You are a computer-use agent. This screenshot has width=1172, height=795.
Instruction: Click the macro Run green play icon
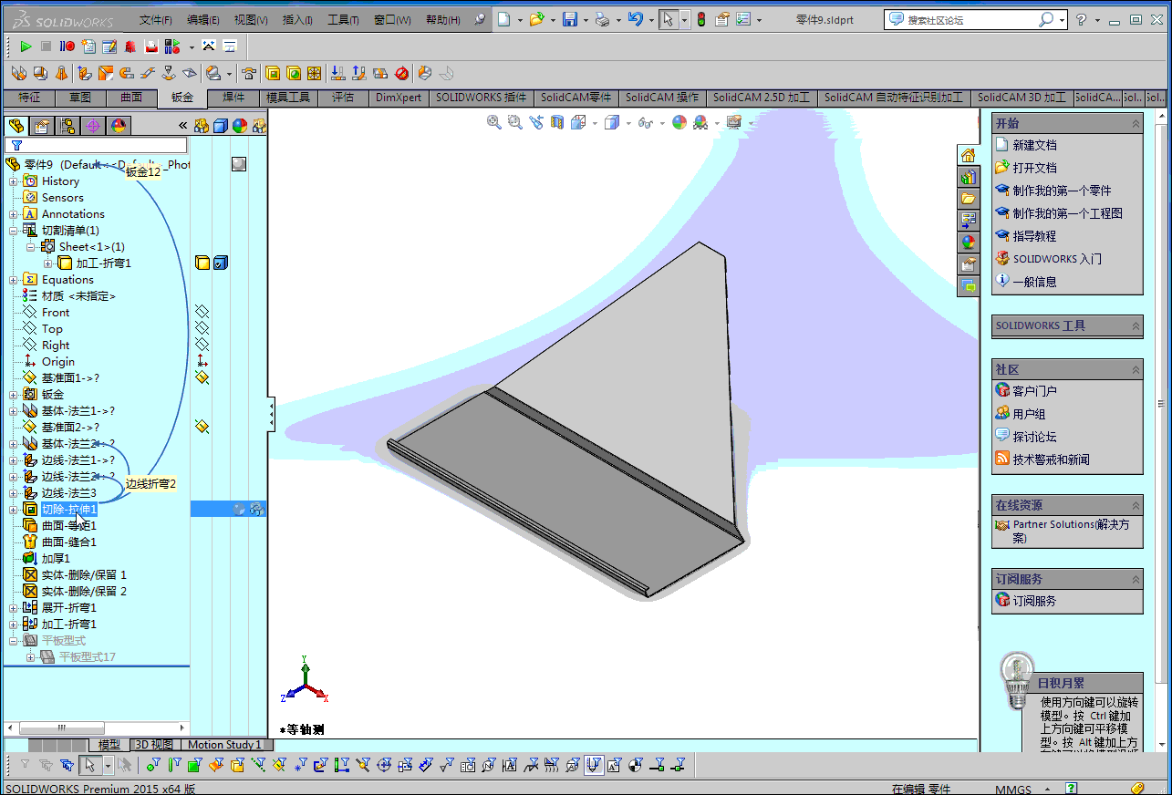[x=26, y=46]
